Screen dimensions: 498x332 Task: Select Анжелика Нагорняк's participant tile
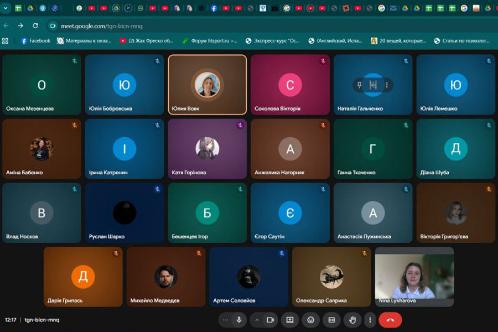coord(290,149)
